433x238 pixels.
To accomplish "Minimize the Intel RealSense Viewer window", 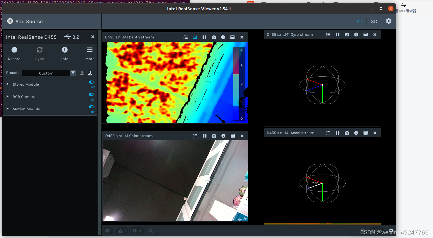I will pos(371,9).
